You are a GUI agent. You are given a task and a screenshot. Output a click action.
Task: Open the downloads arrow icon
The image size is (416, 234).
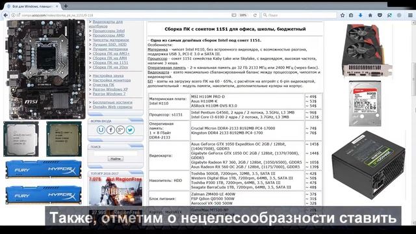coord(360,16)
